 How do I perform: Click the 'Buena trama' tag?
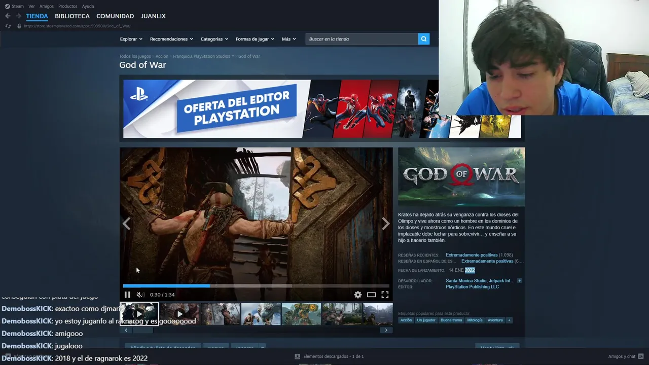coord(451,320)
